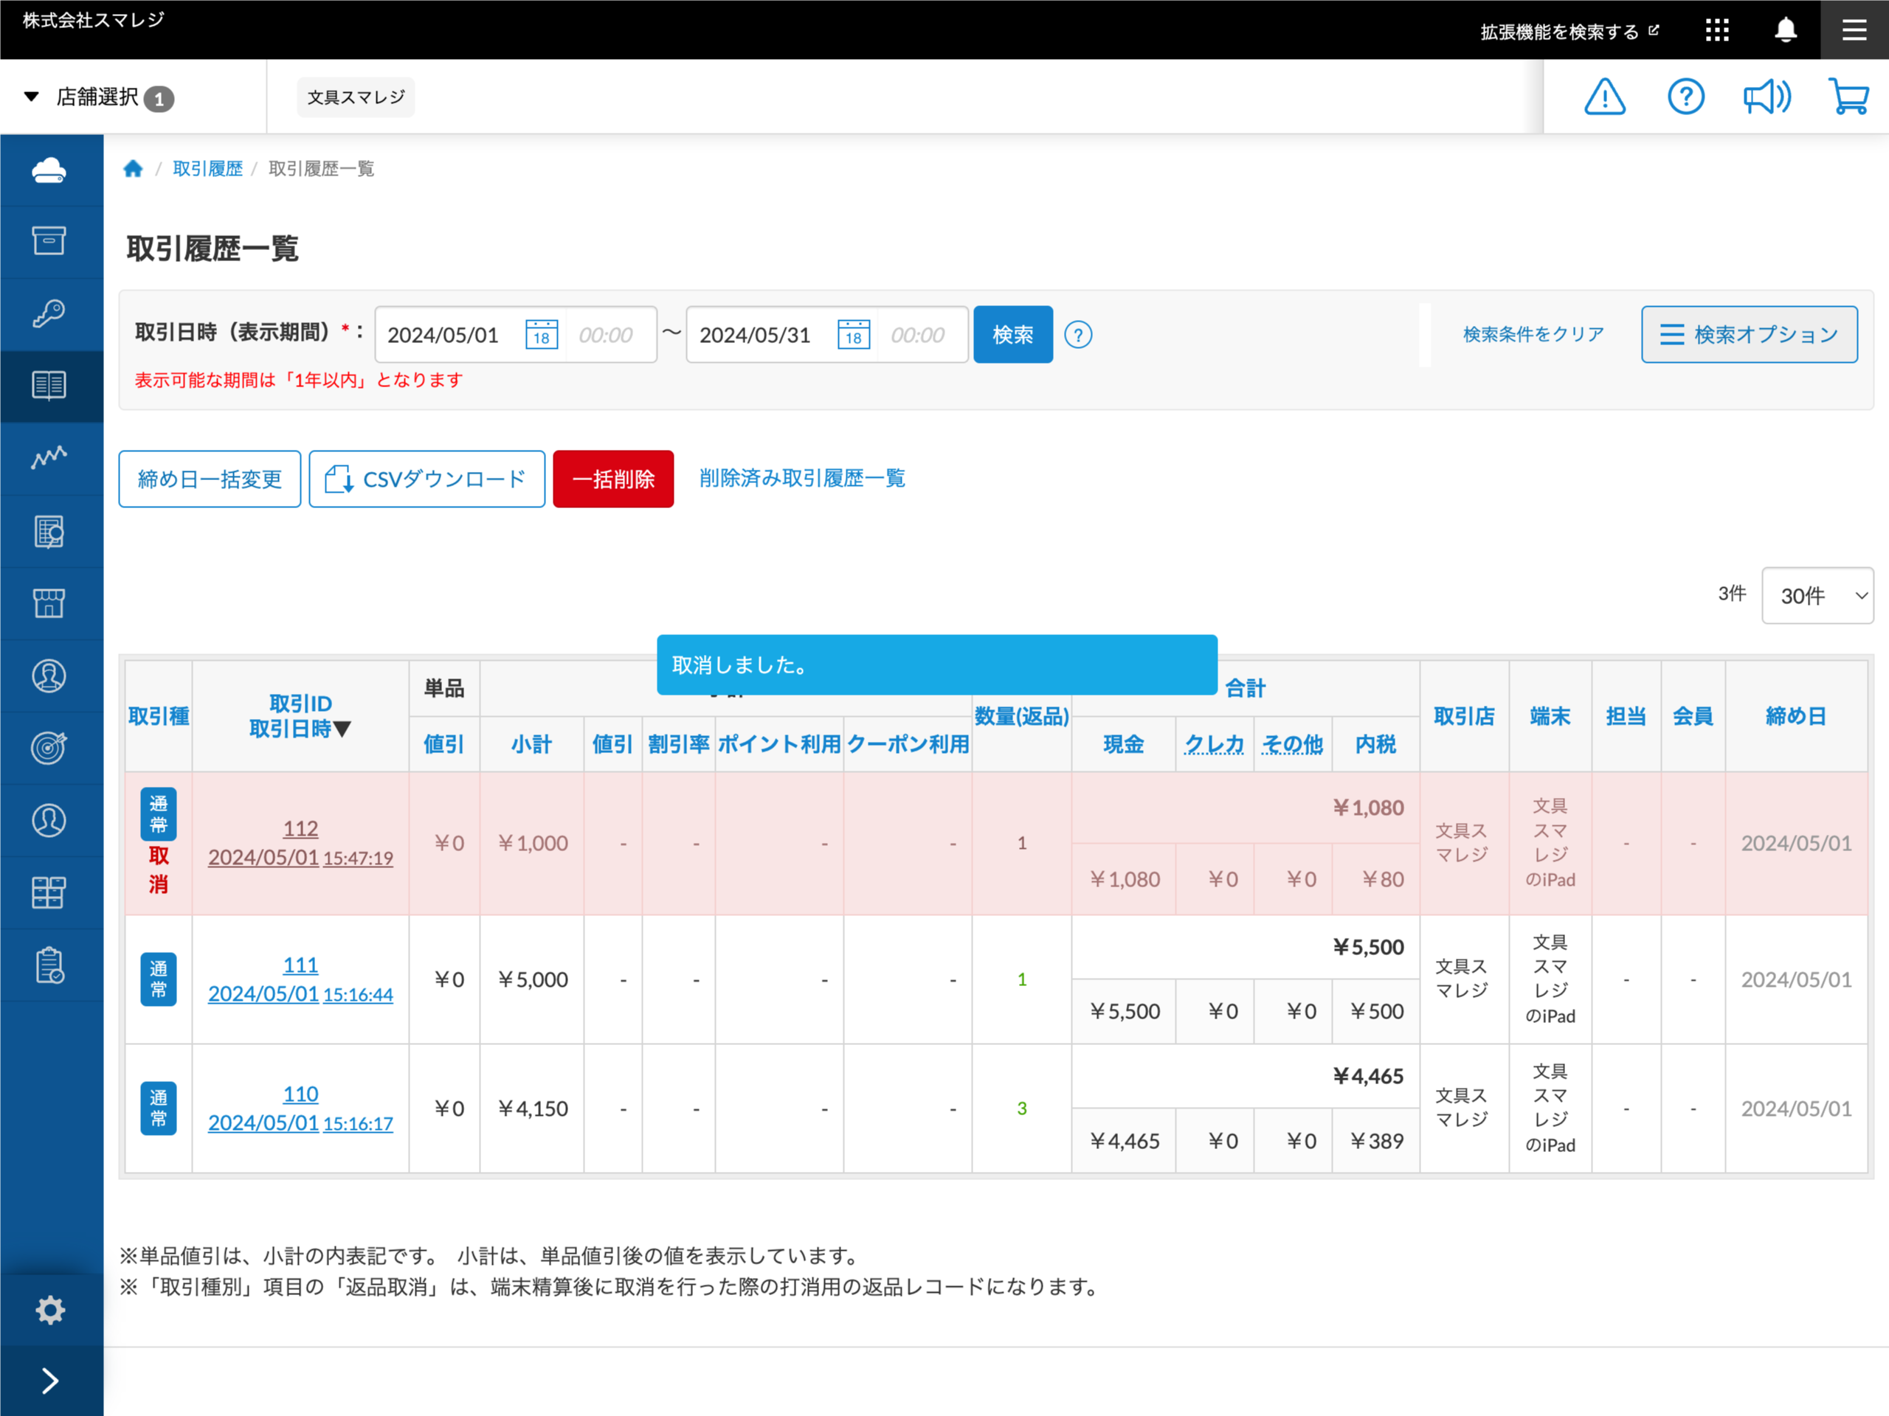Click the 検索 search button
The width and height of the screenshot is (1889, 1416).
pos(1013,335)
